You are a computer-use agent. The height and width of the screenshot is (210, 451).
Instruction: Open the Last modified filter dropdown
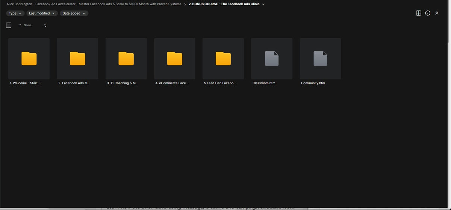click(x=42, y=13)
